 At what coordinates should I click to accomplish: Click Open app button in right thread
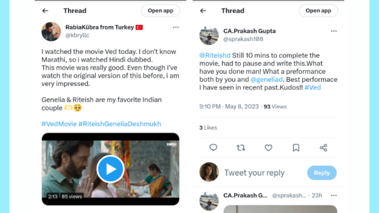click(x=318, y=11)
